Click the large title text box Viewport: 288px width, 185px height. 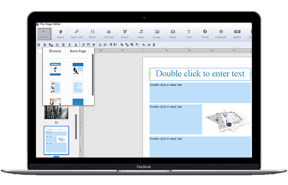tap(200, 74)
